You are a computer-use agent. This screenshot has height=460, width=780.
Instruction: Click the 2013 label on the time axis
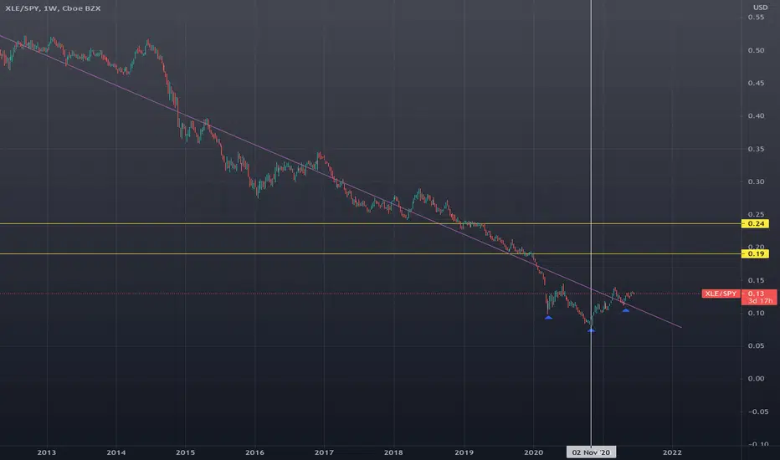click(47, 452)
